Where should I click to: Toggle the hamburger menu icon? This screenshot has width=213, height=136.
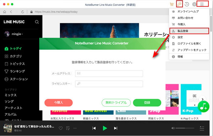202,4
